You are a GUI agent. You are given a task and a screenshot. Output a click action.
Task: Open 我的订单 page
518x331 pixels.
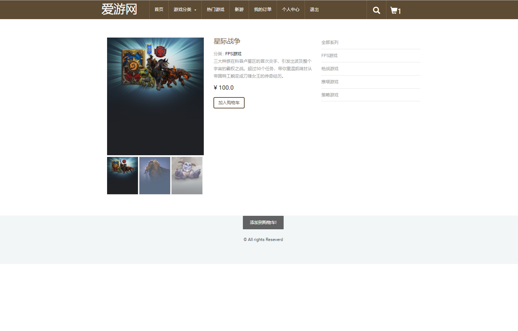coord(262,10)
